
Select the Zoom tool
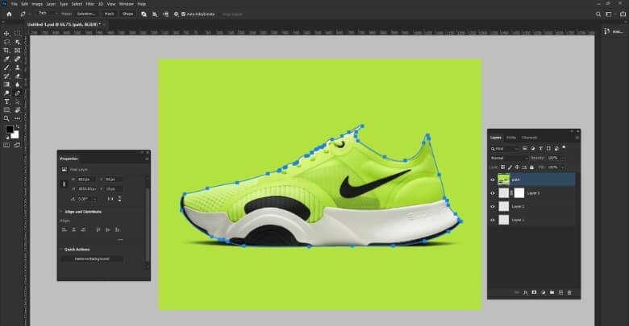[x=6, y=118]
